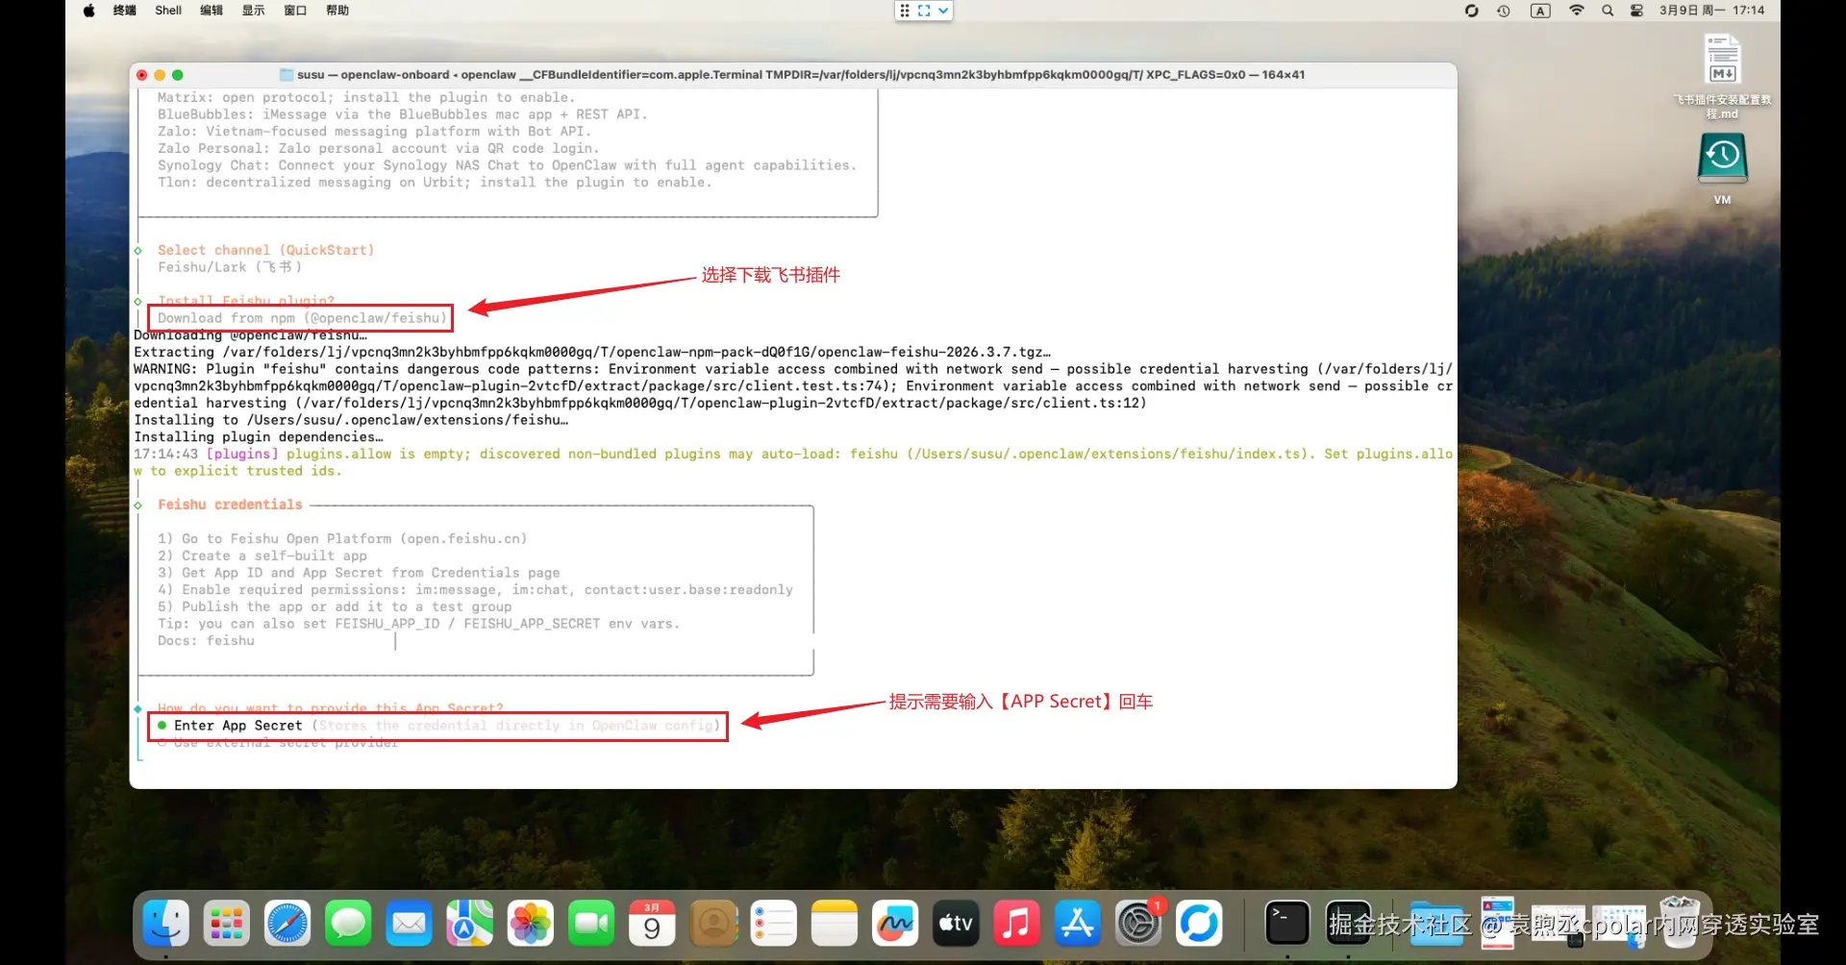The image size is (1846, 965).
Task: Open the 显示 menu
Action: tap(254, 11)
